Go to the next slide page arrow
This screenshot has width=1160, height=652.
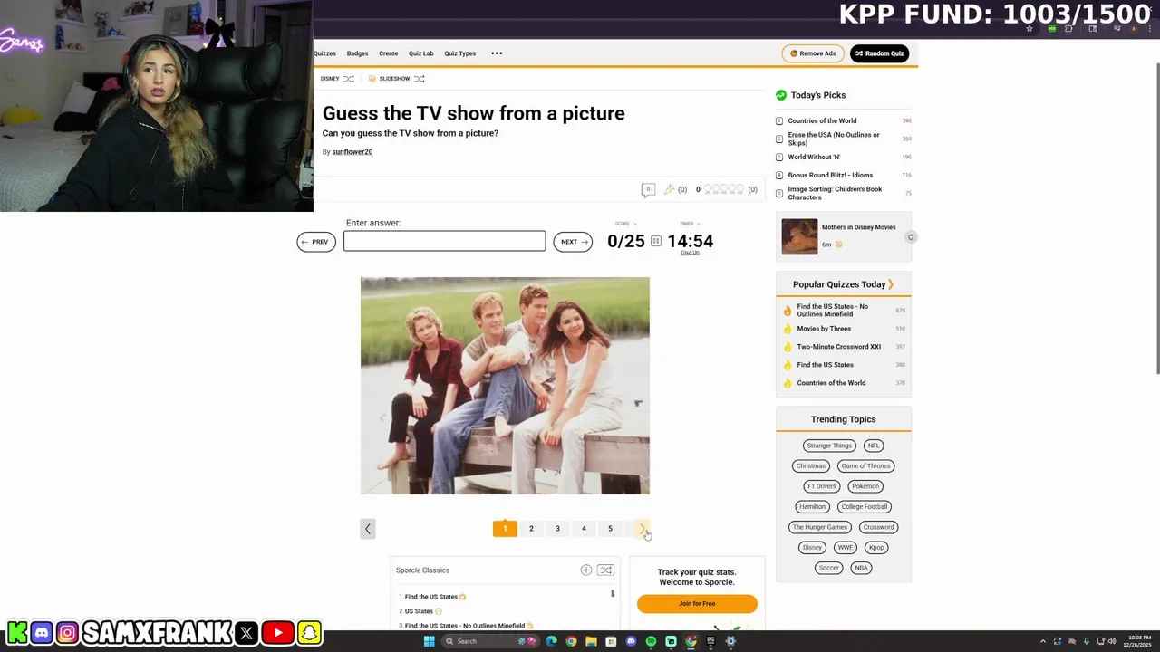(643, 529)
